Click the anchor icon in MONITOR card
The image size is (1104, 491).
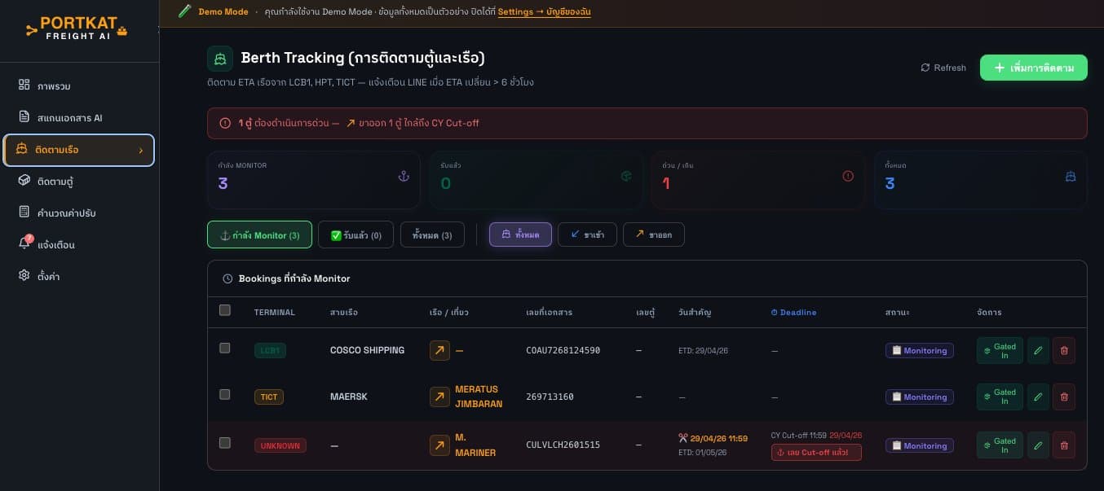[403, 176]
